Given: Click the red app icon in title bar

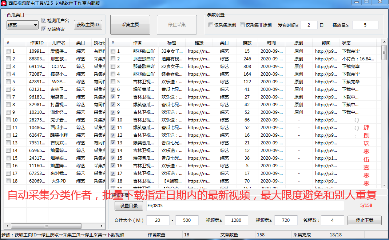Looking at the screenshot, I should 4,3.
